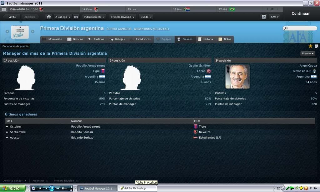Screen dimensions: 320x192
Task: Open the Historia tab
Action: click(206, 39)
